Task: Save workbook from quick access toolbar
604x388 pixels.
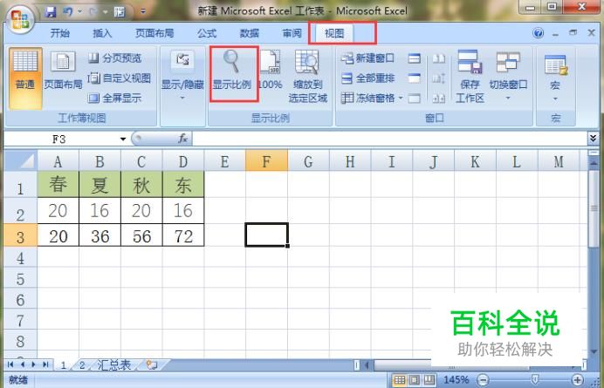Action: click(51, 12)
